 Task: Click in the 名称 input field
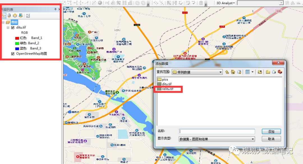tap(217, 132)
